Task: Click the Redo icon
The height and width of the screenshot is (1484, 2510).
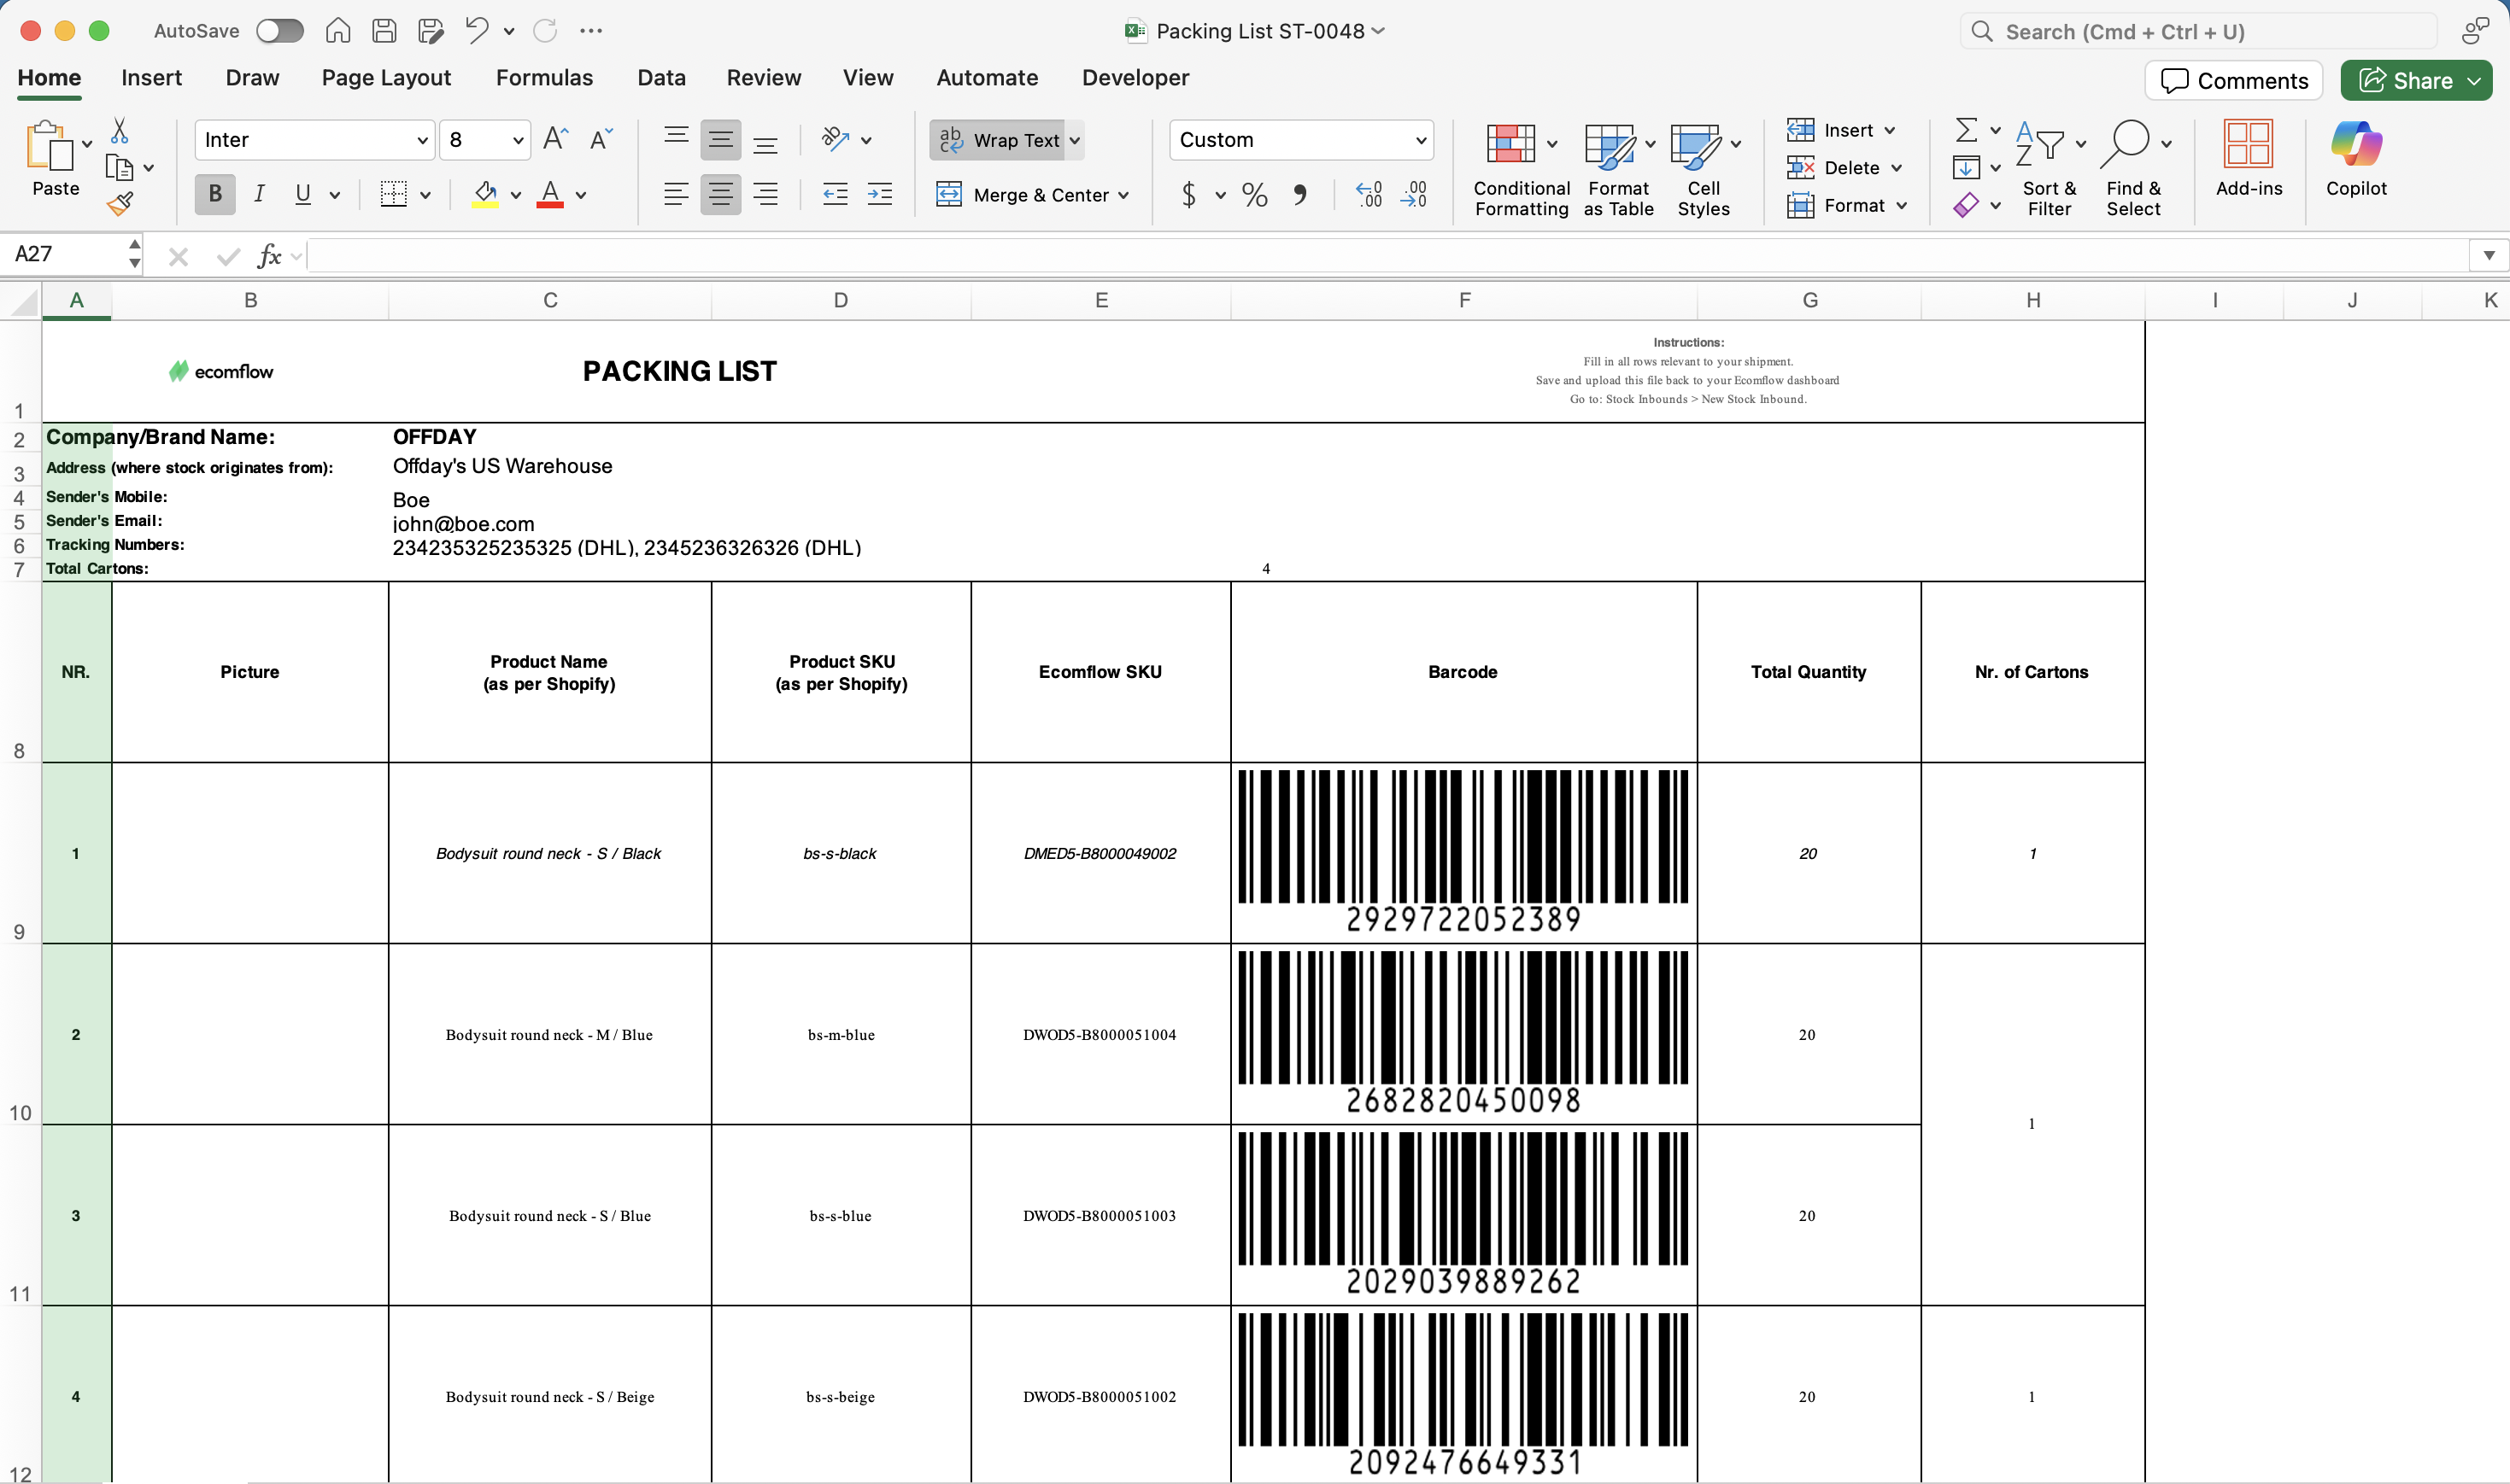Action: coord(545,31)
